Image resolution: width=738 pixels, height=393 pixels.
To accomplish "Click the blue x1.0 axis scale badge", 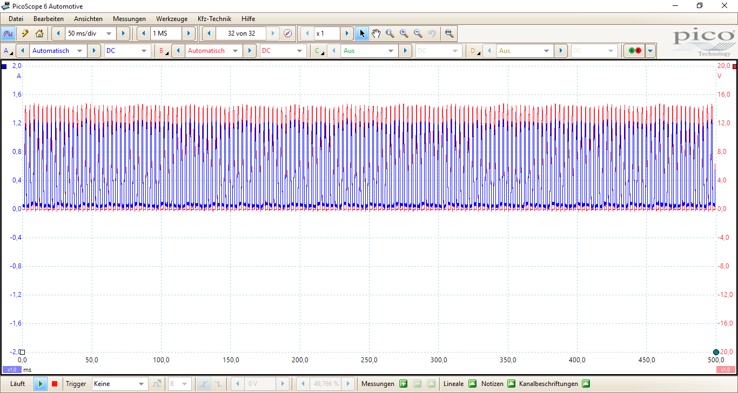I will [x=12, y=370].
